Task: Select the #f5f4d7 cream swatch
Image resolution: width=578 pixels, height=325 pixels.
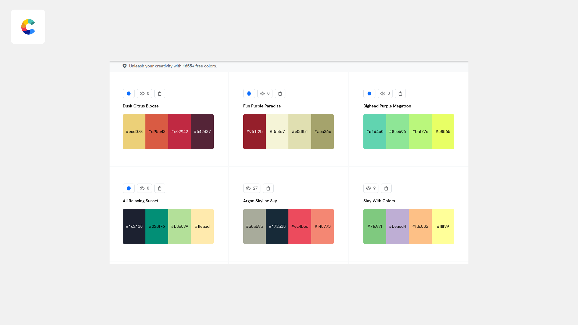Action: [x=277, y=132]
